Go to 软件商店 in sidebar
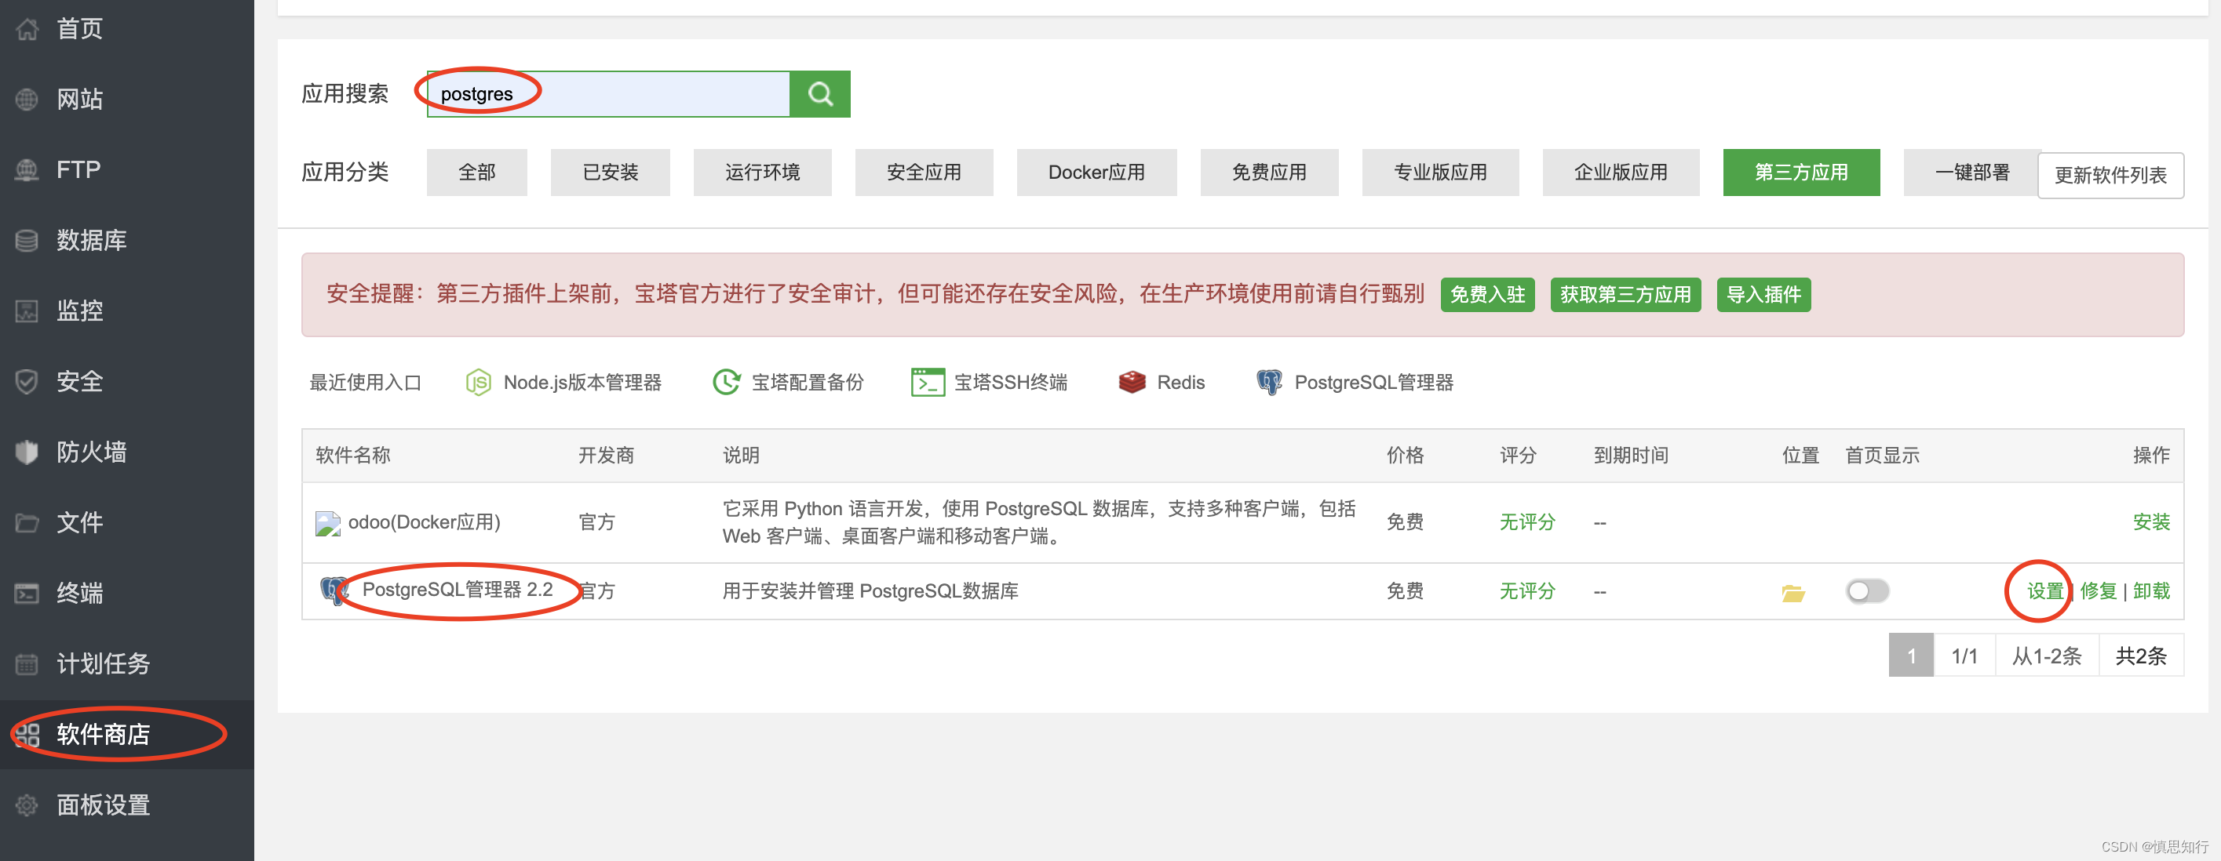 coord(104,734)
